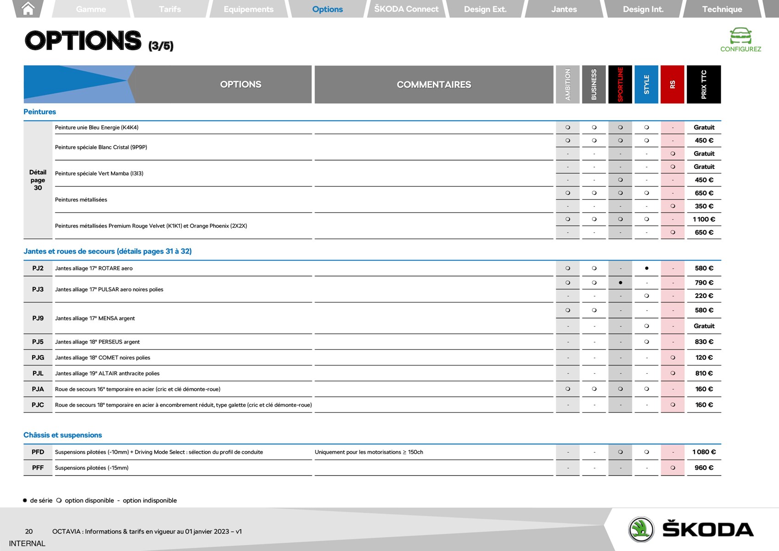Click the INTERNAL label in footer
779x551 pixels.
coord(27,544)
